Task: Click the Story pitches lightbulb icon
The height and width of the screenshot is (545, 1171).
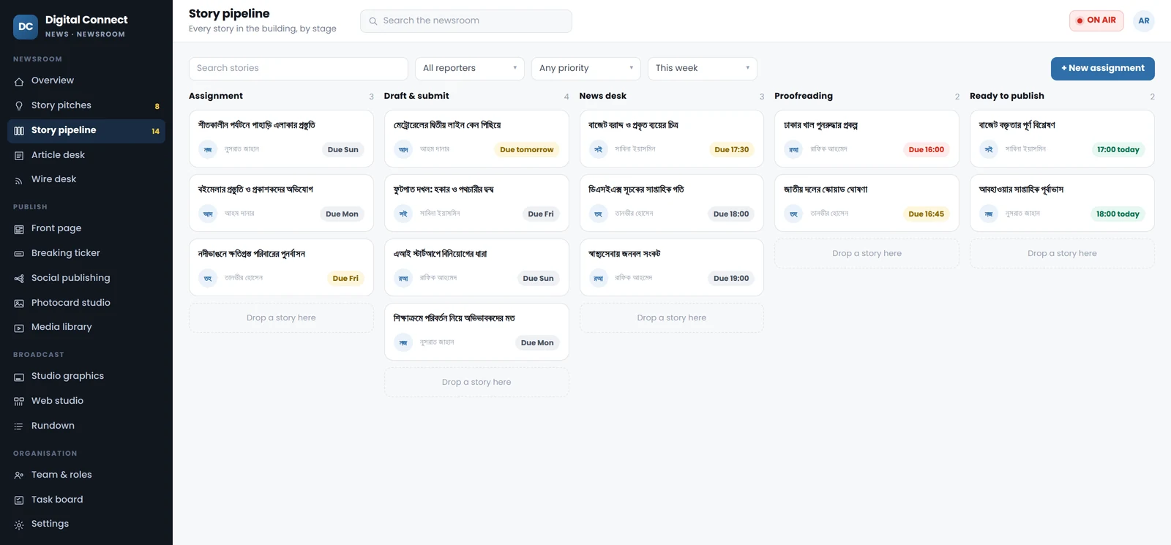Action: [19, 106]
